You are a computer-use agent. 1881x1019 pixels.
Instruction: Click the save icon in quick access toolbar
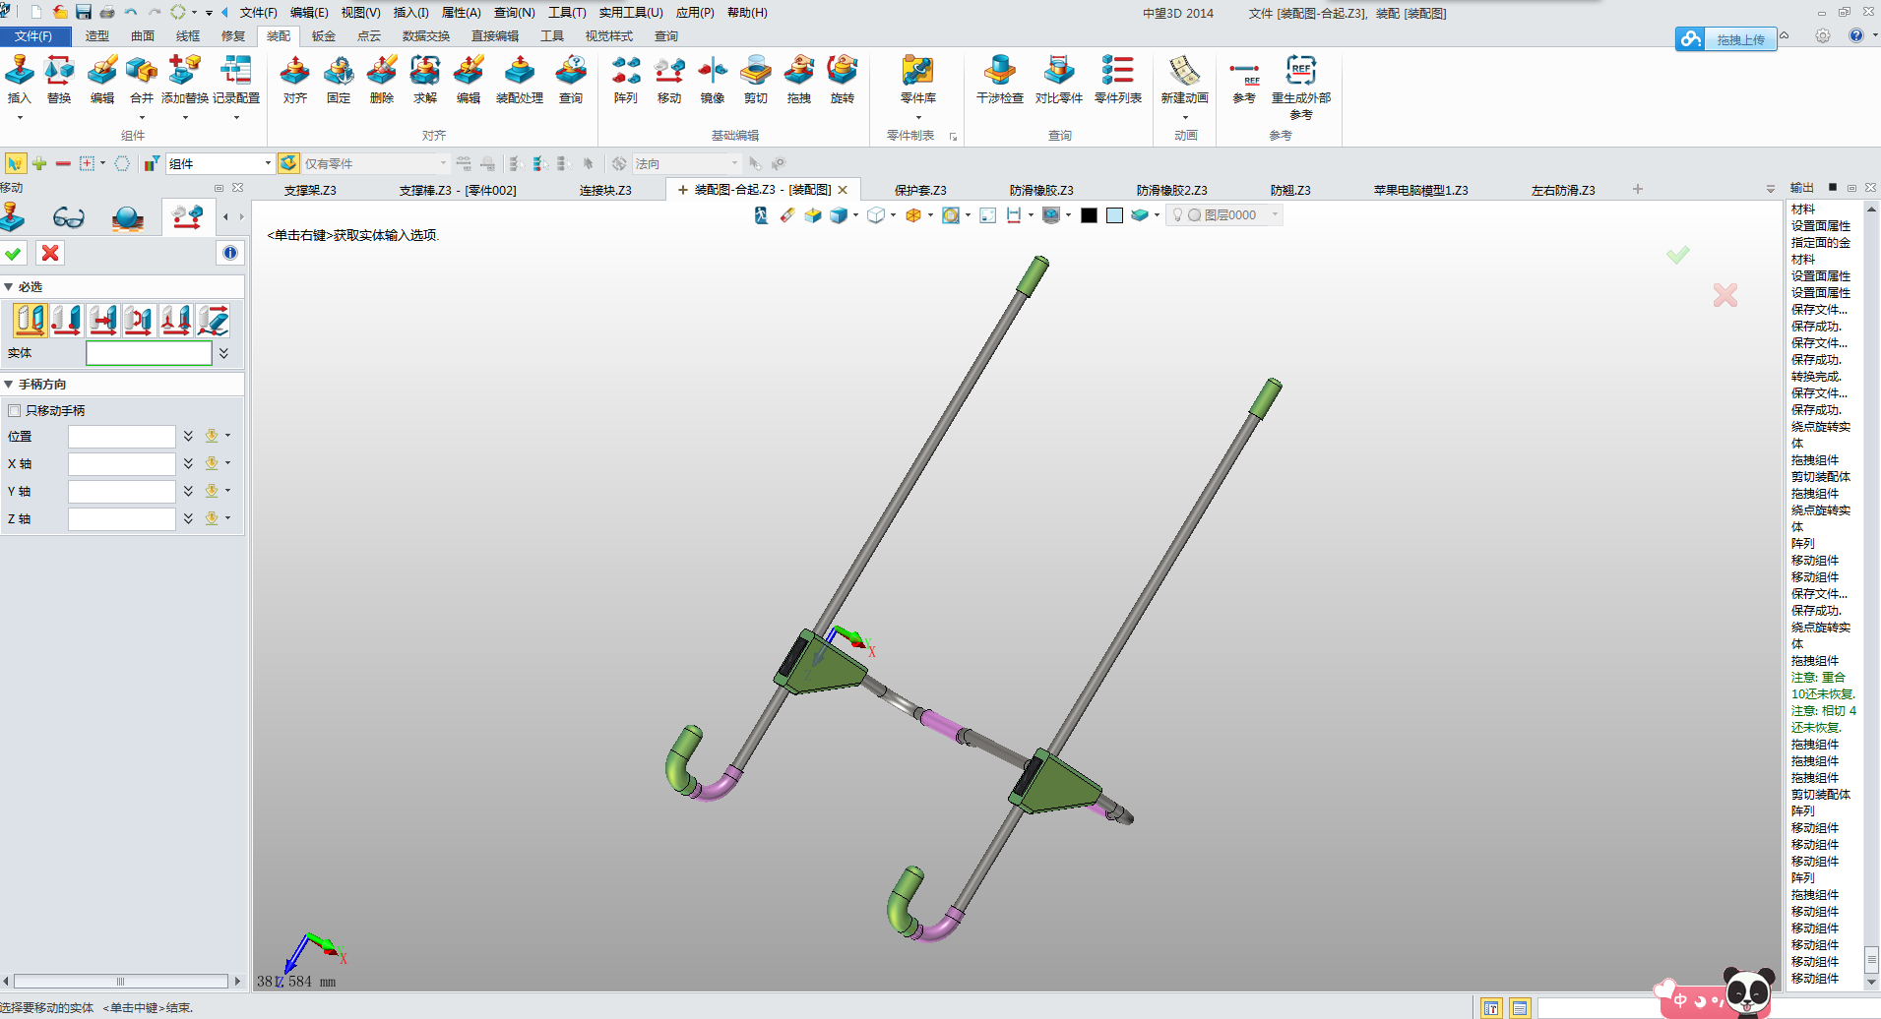(x=84, y=12)
